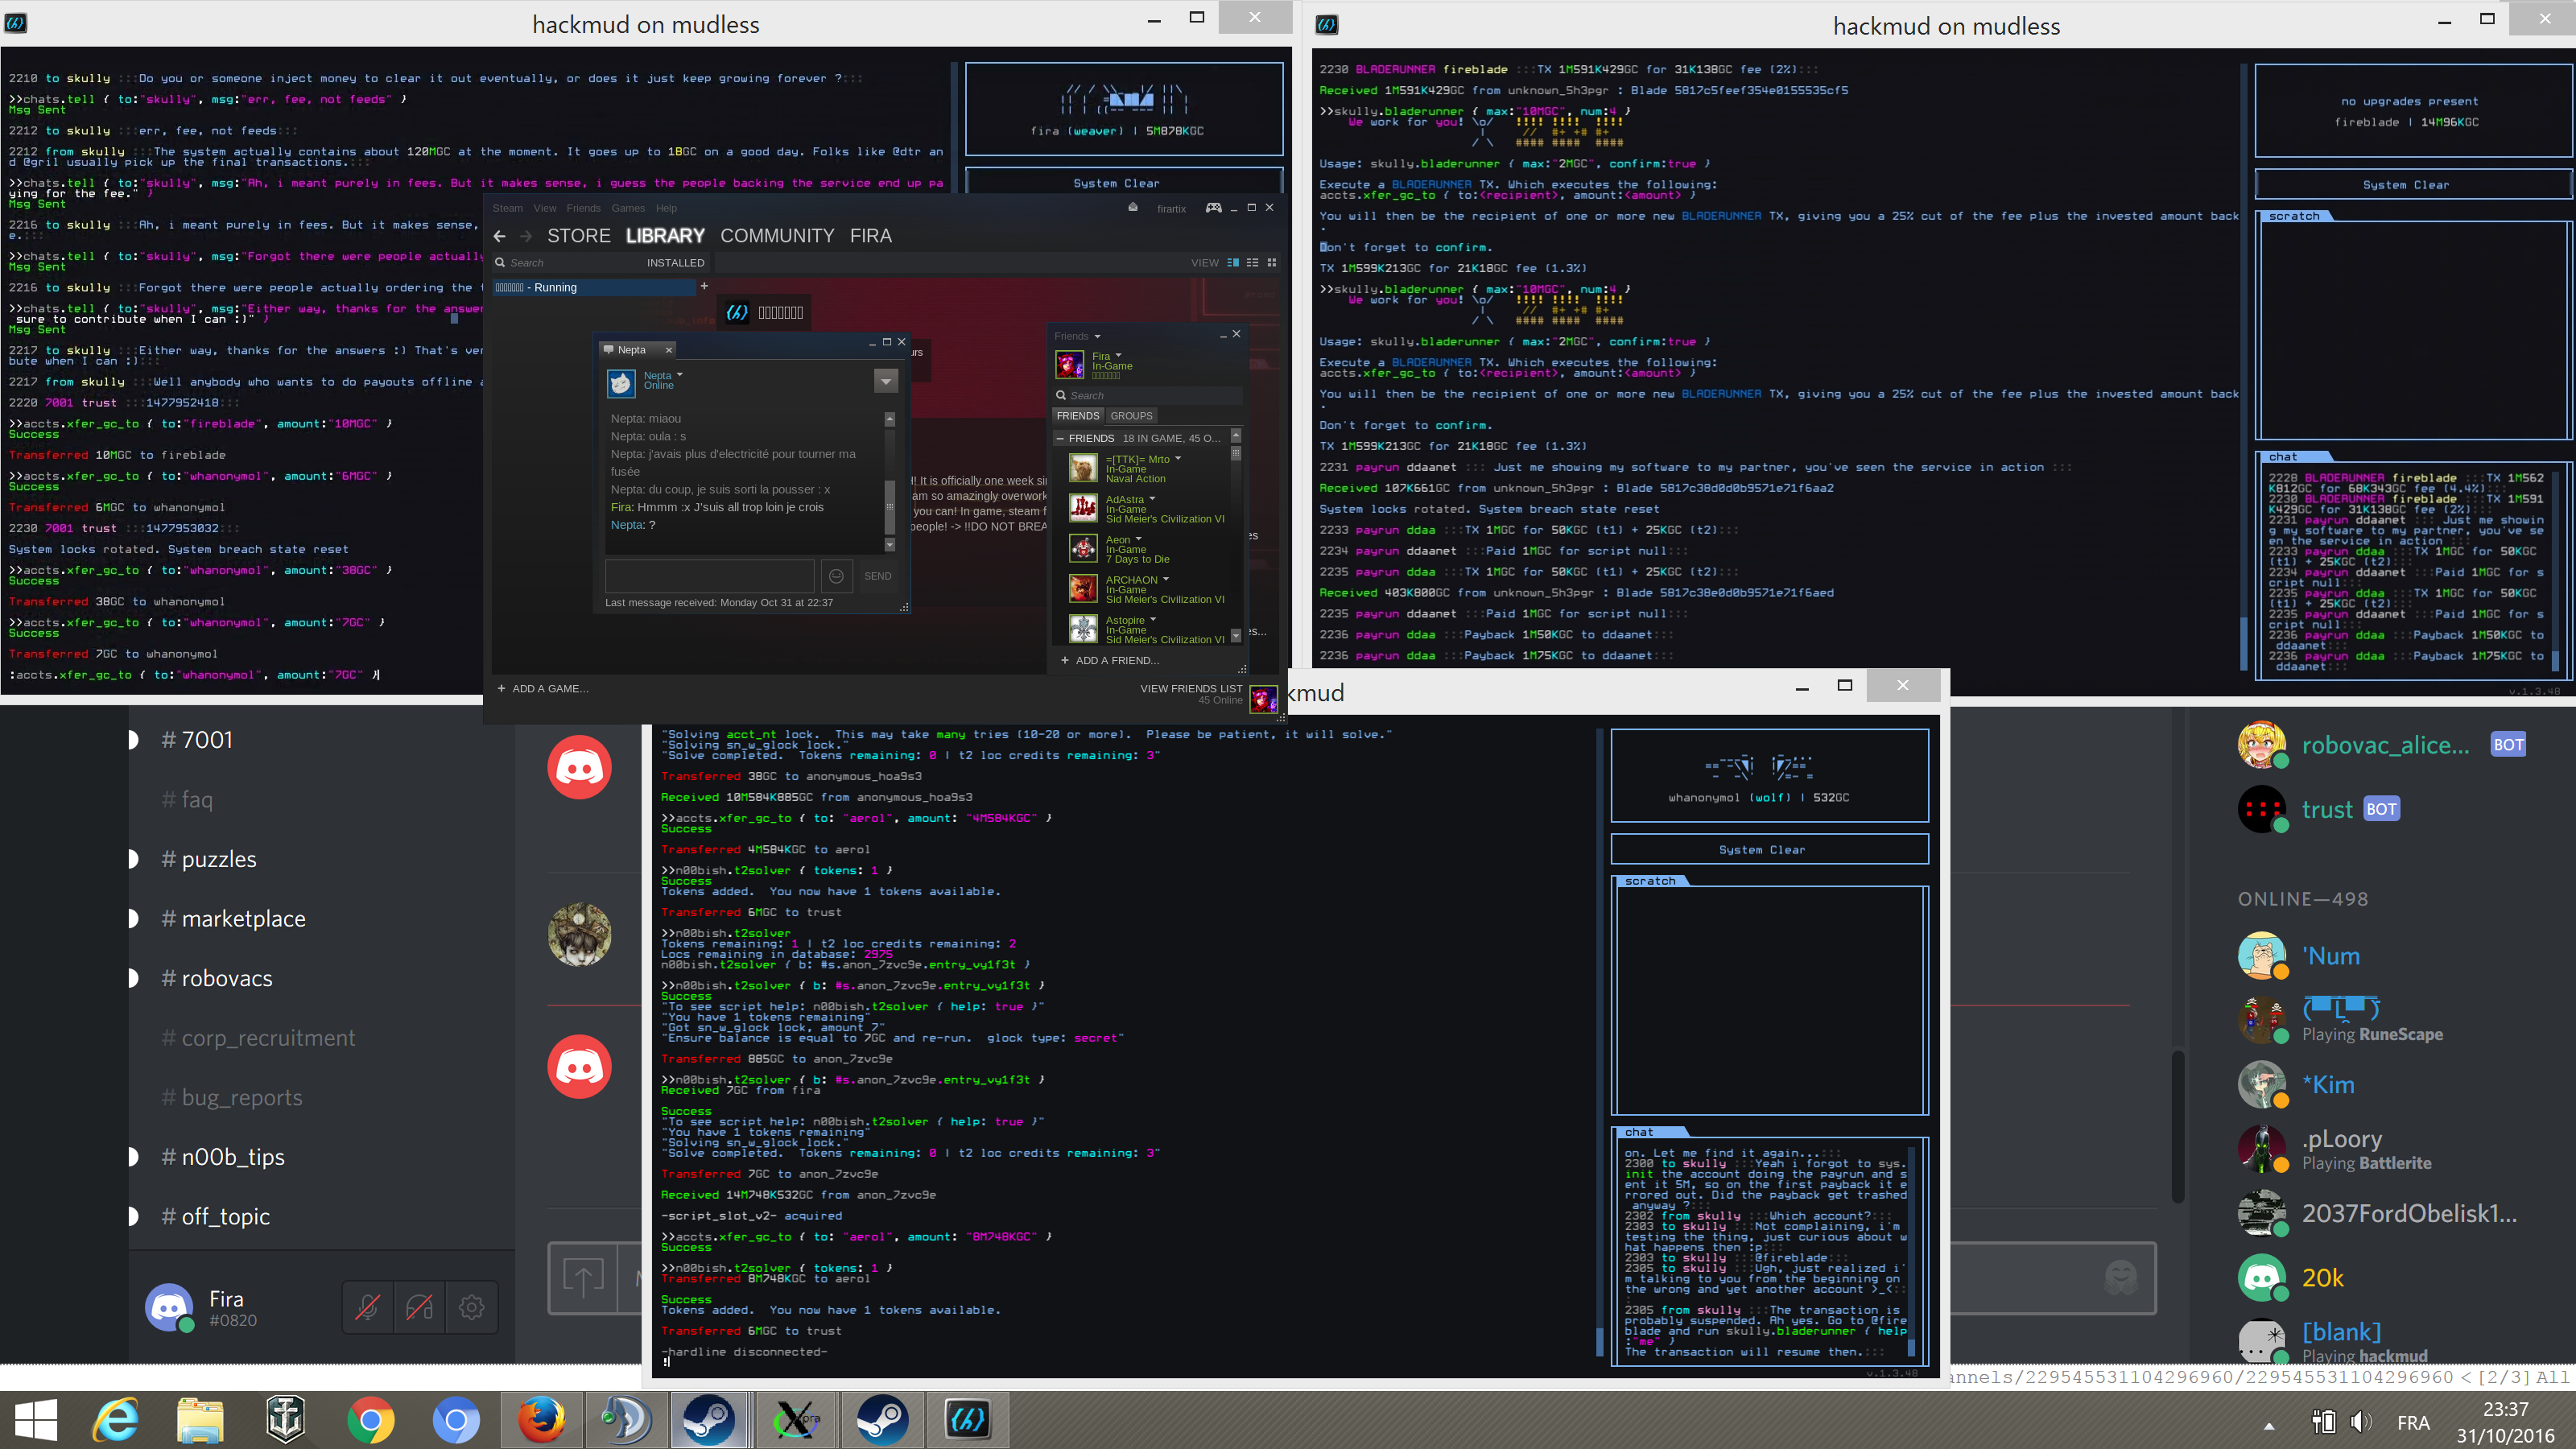Open the ARCHAON friend dropdown arrow
This screenshot has height=1449, width=2576.
pyautogui.click(x=1166, y=579)
